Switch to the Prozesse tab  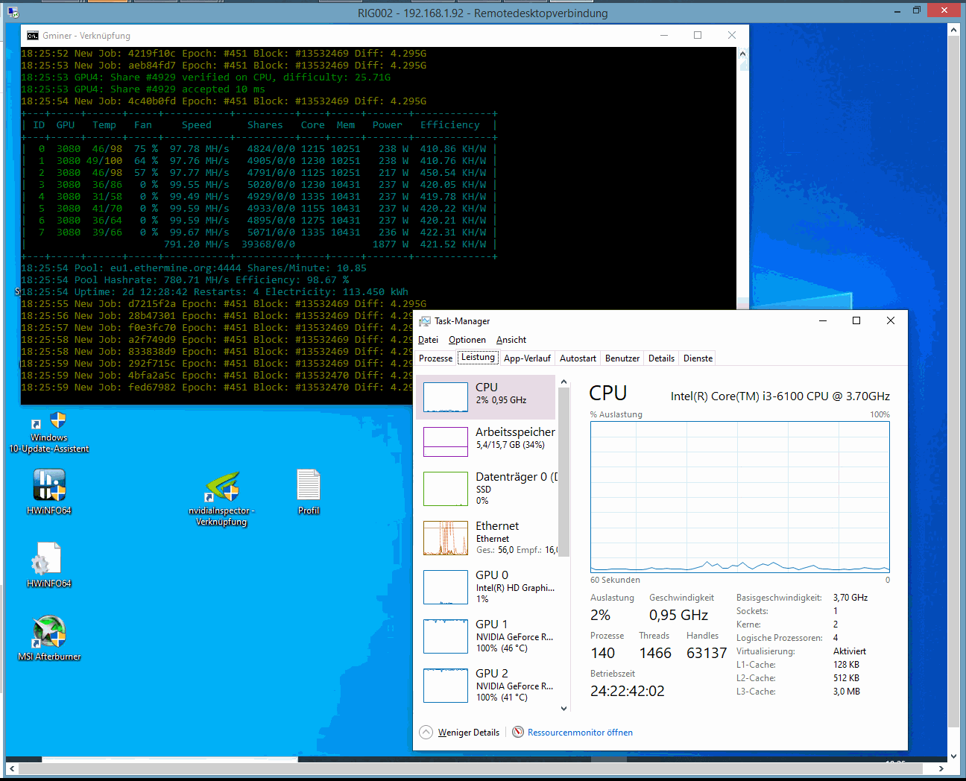435,358
